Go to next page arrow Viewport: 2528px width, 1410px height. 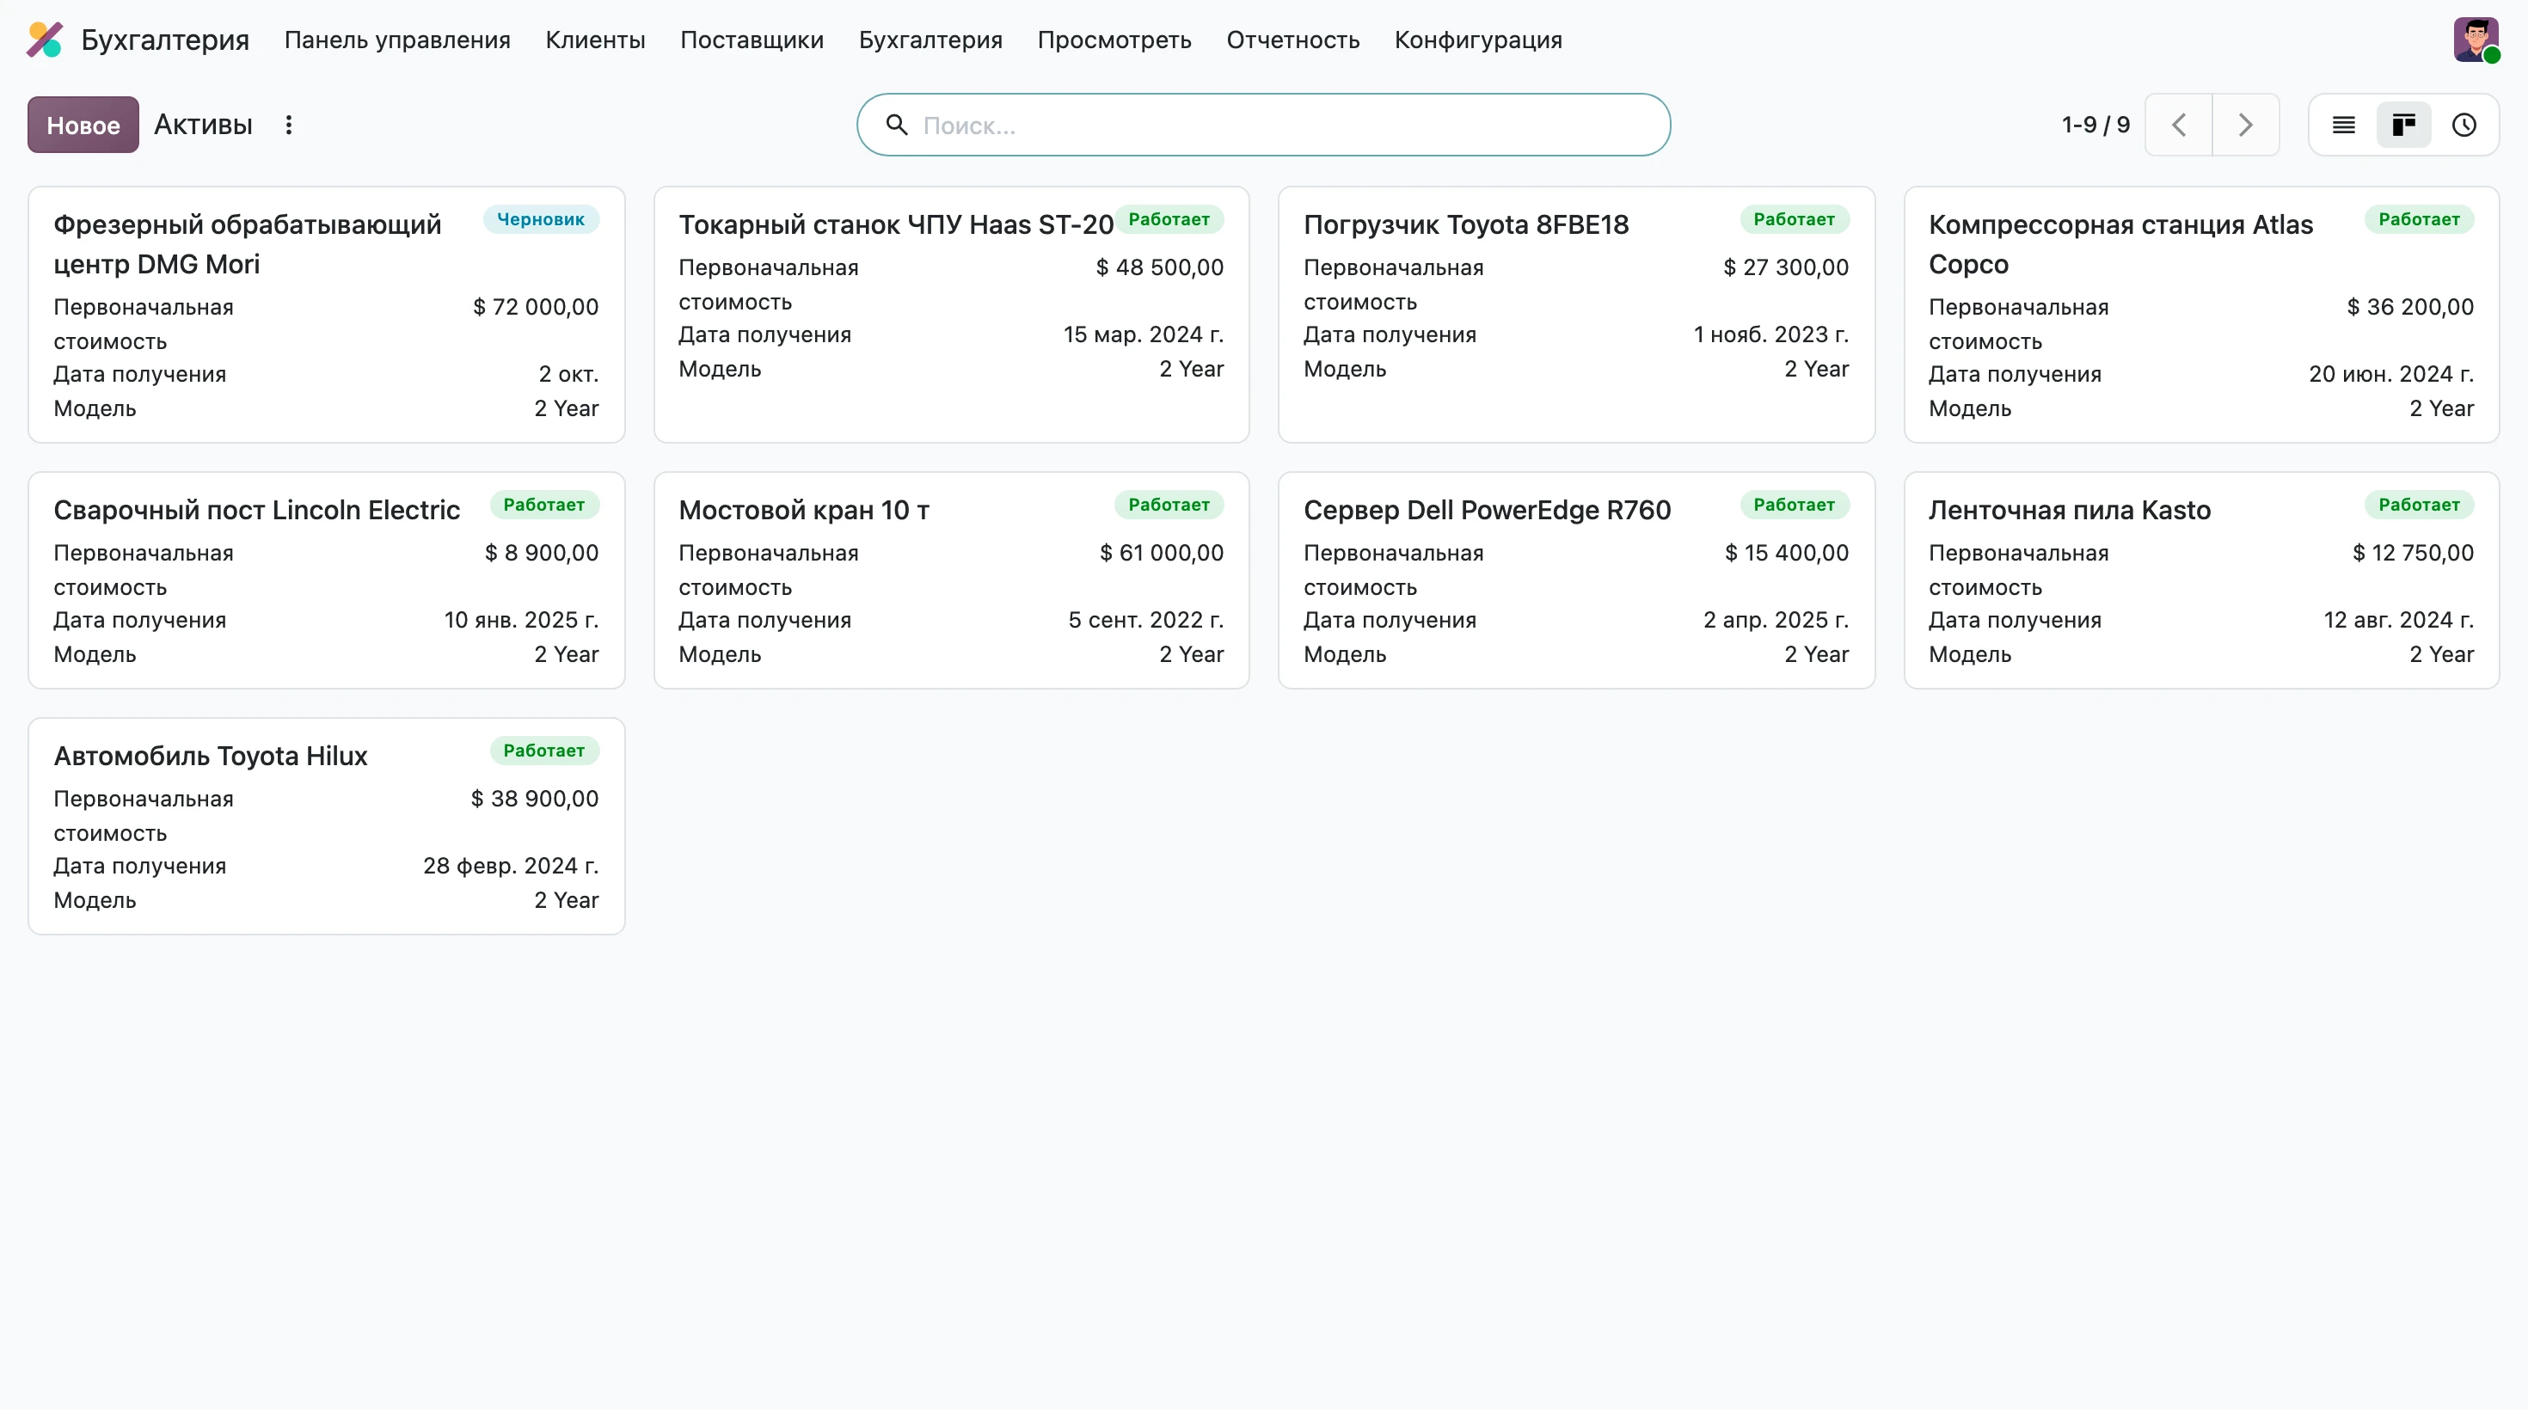(2245, 125)
